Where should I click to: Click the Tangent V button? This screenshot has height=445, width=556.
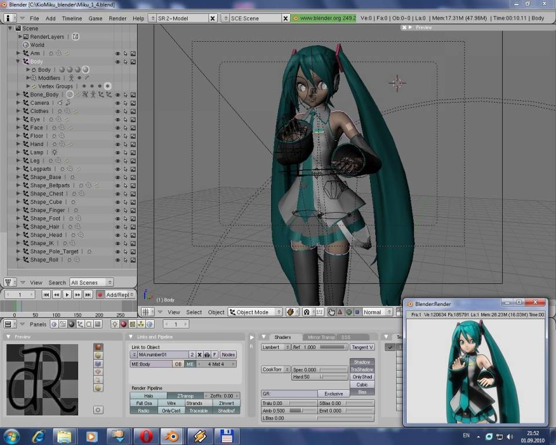(x=362, y=347)
